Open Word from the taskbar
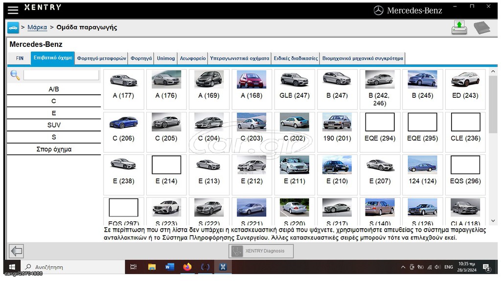This screenshot has height=281, width=501. (169, 267)
